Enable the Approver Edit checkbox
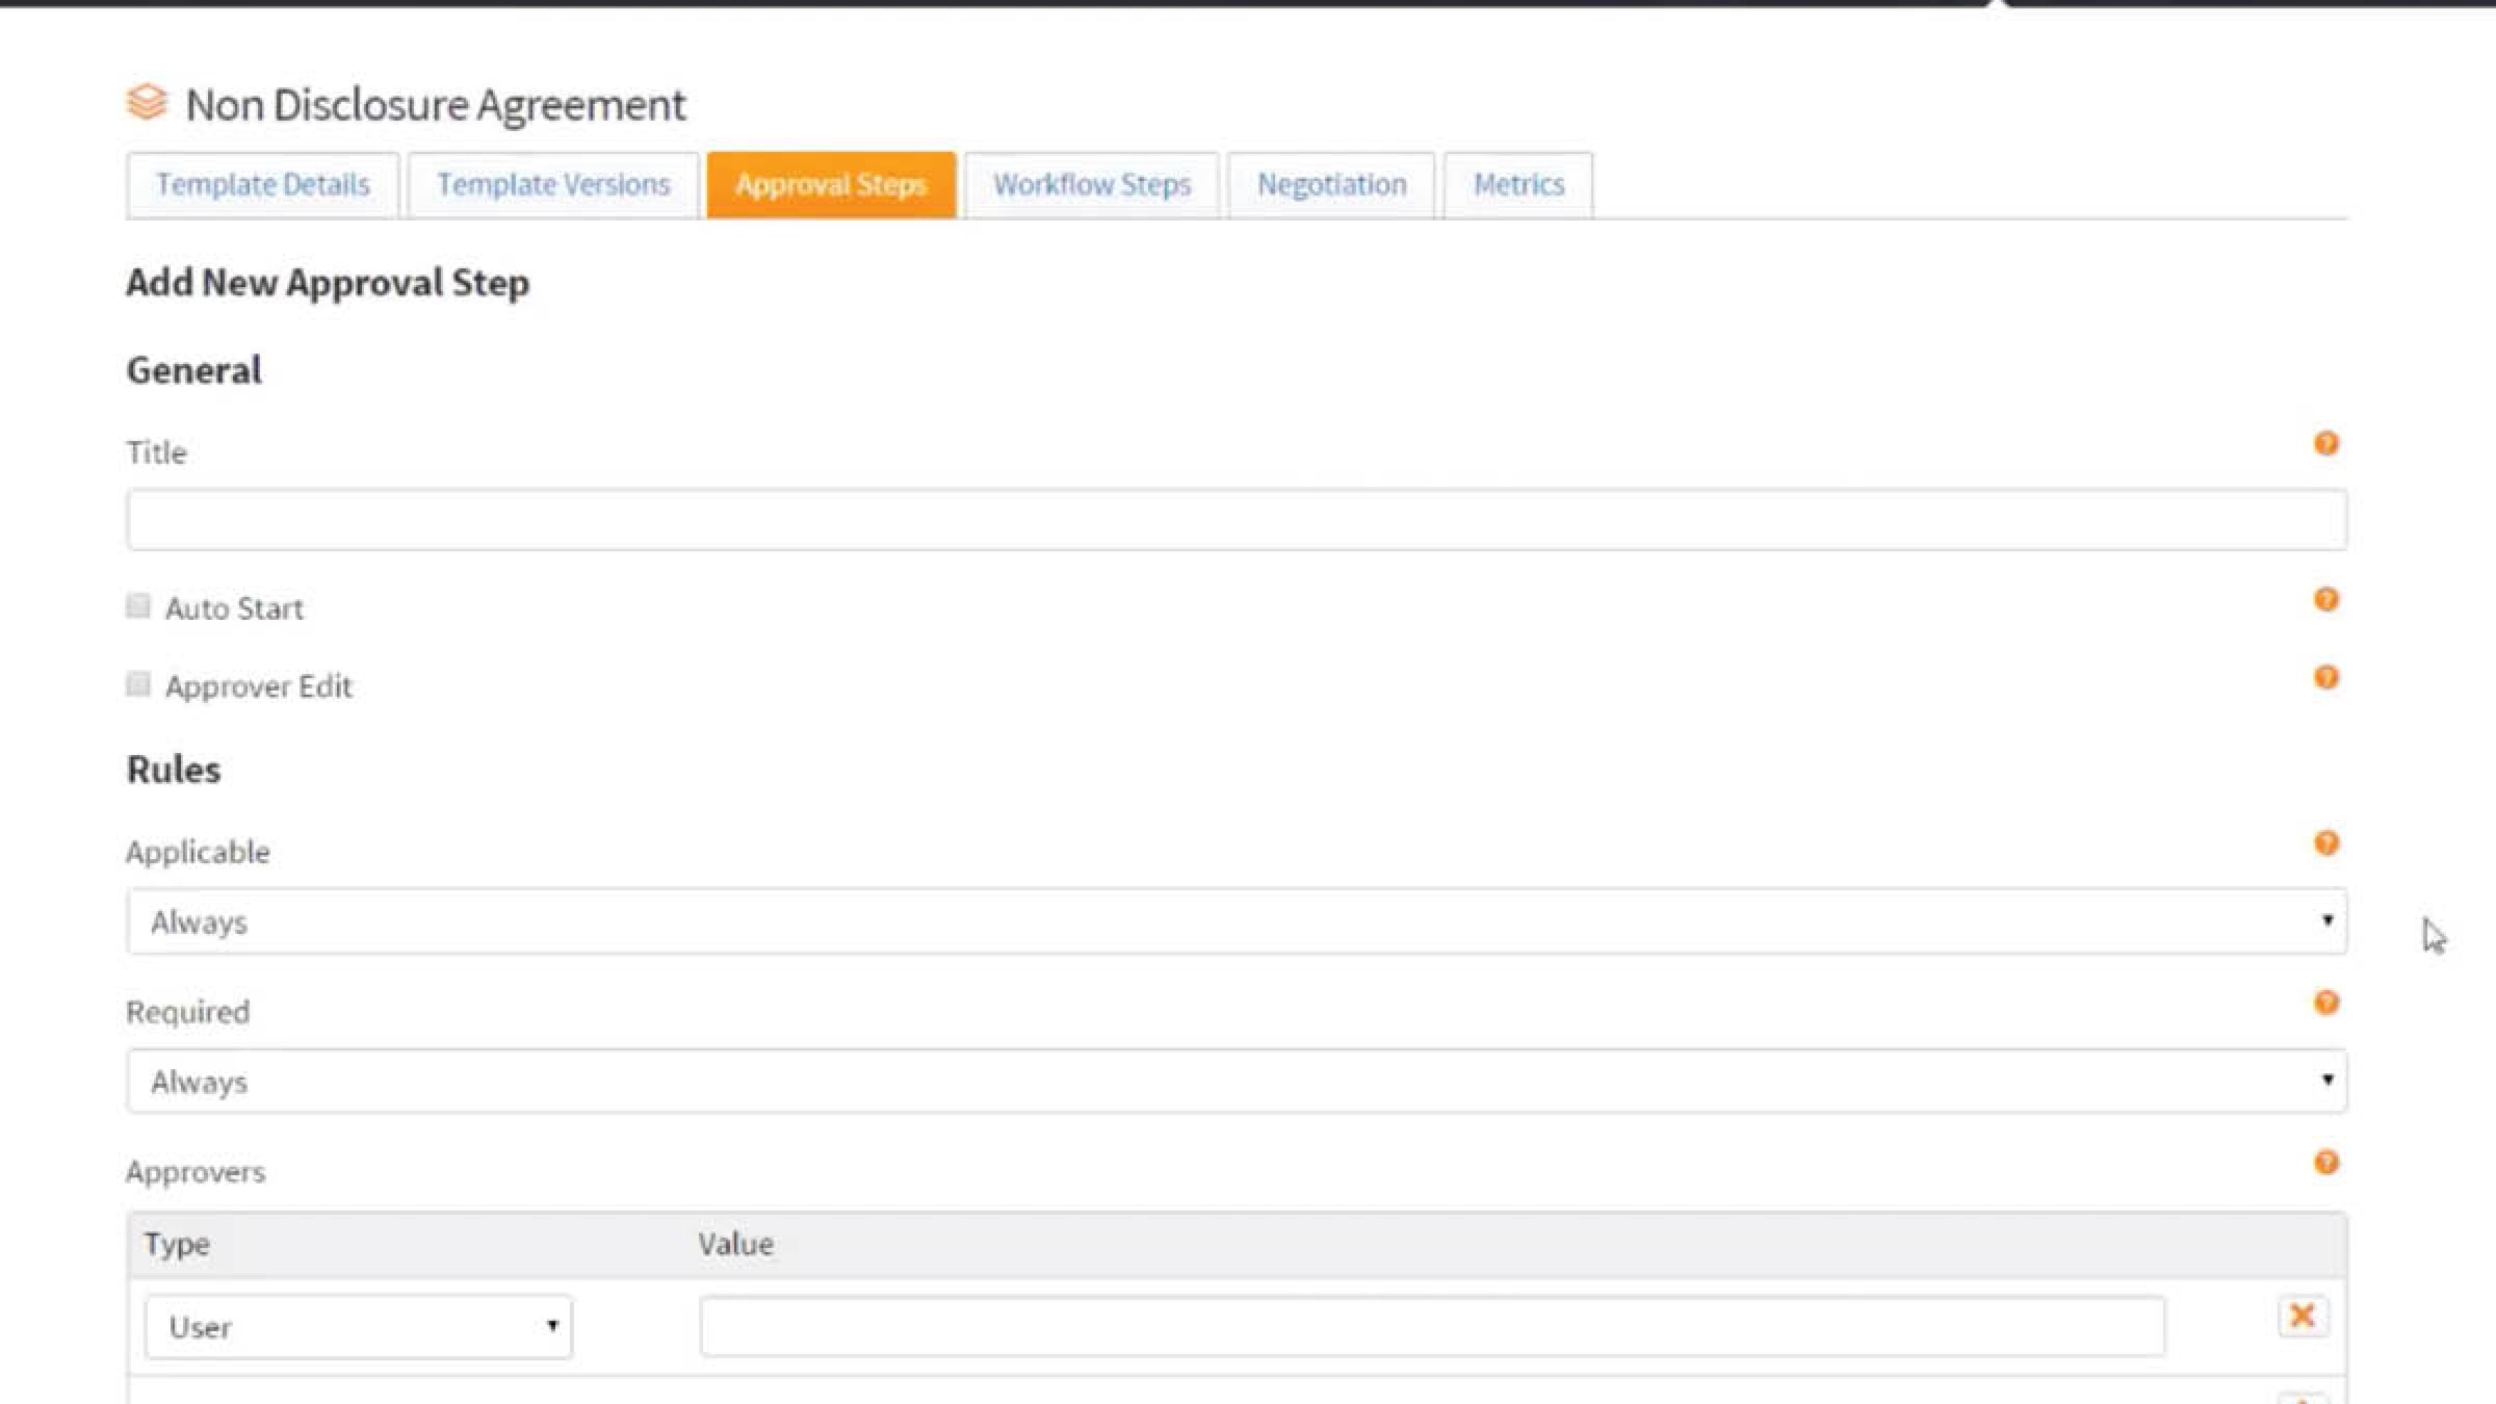 [x=139, y=684]
